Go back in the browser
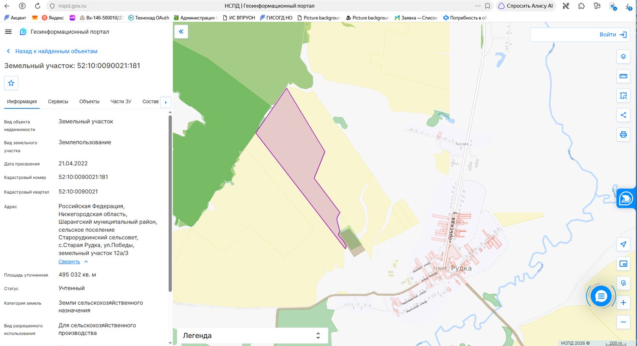 click(7, 6)
